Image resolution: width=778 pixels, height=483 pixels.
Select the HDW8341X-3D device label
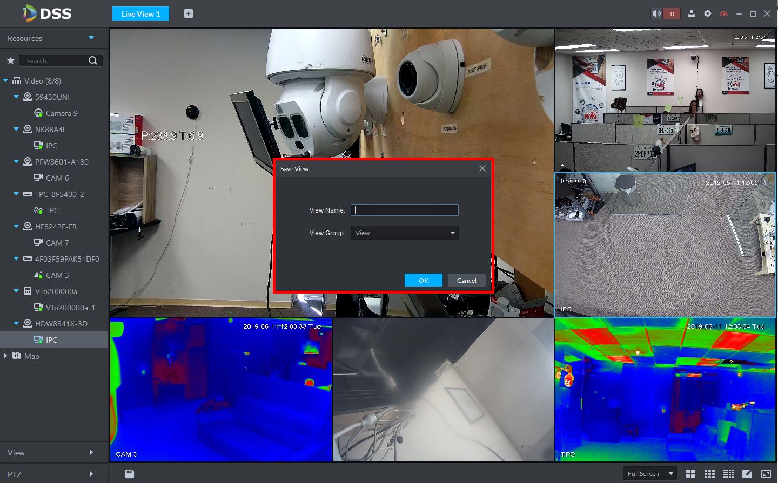61,324
